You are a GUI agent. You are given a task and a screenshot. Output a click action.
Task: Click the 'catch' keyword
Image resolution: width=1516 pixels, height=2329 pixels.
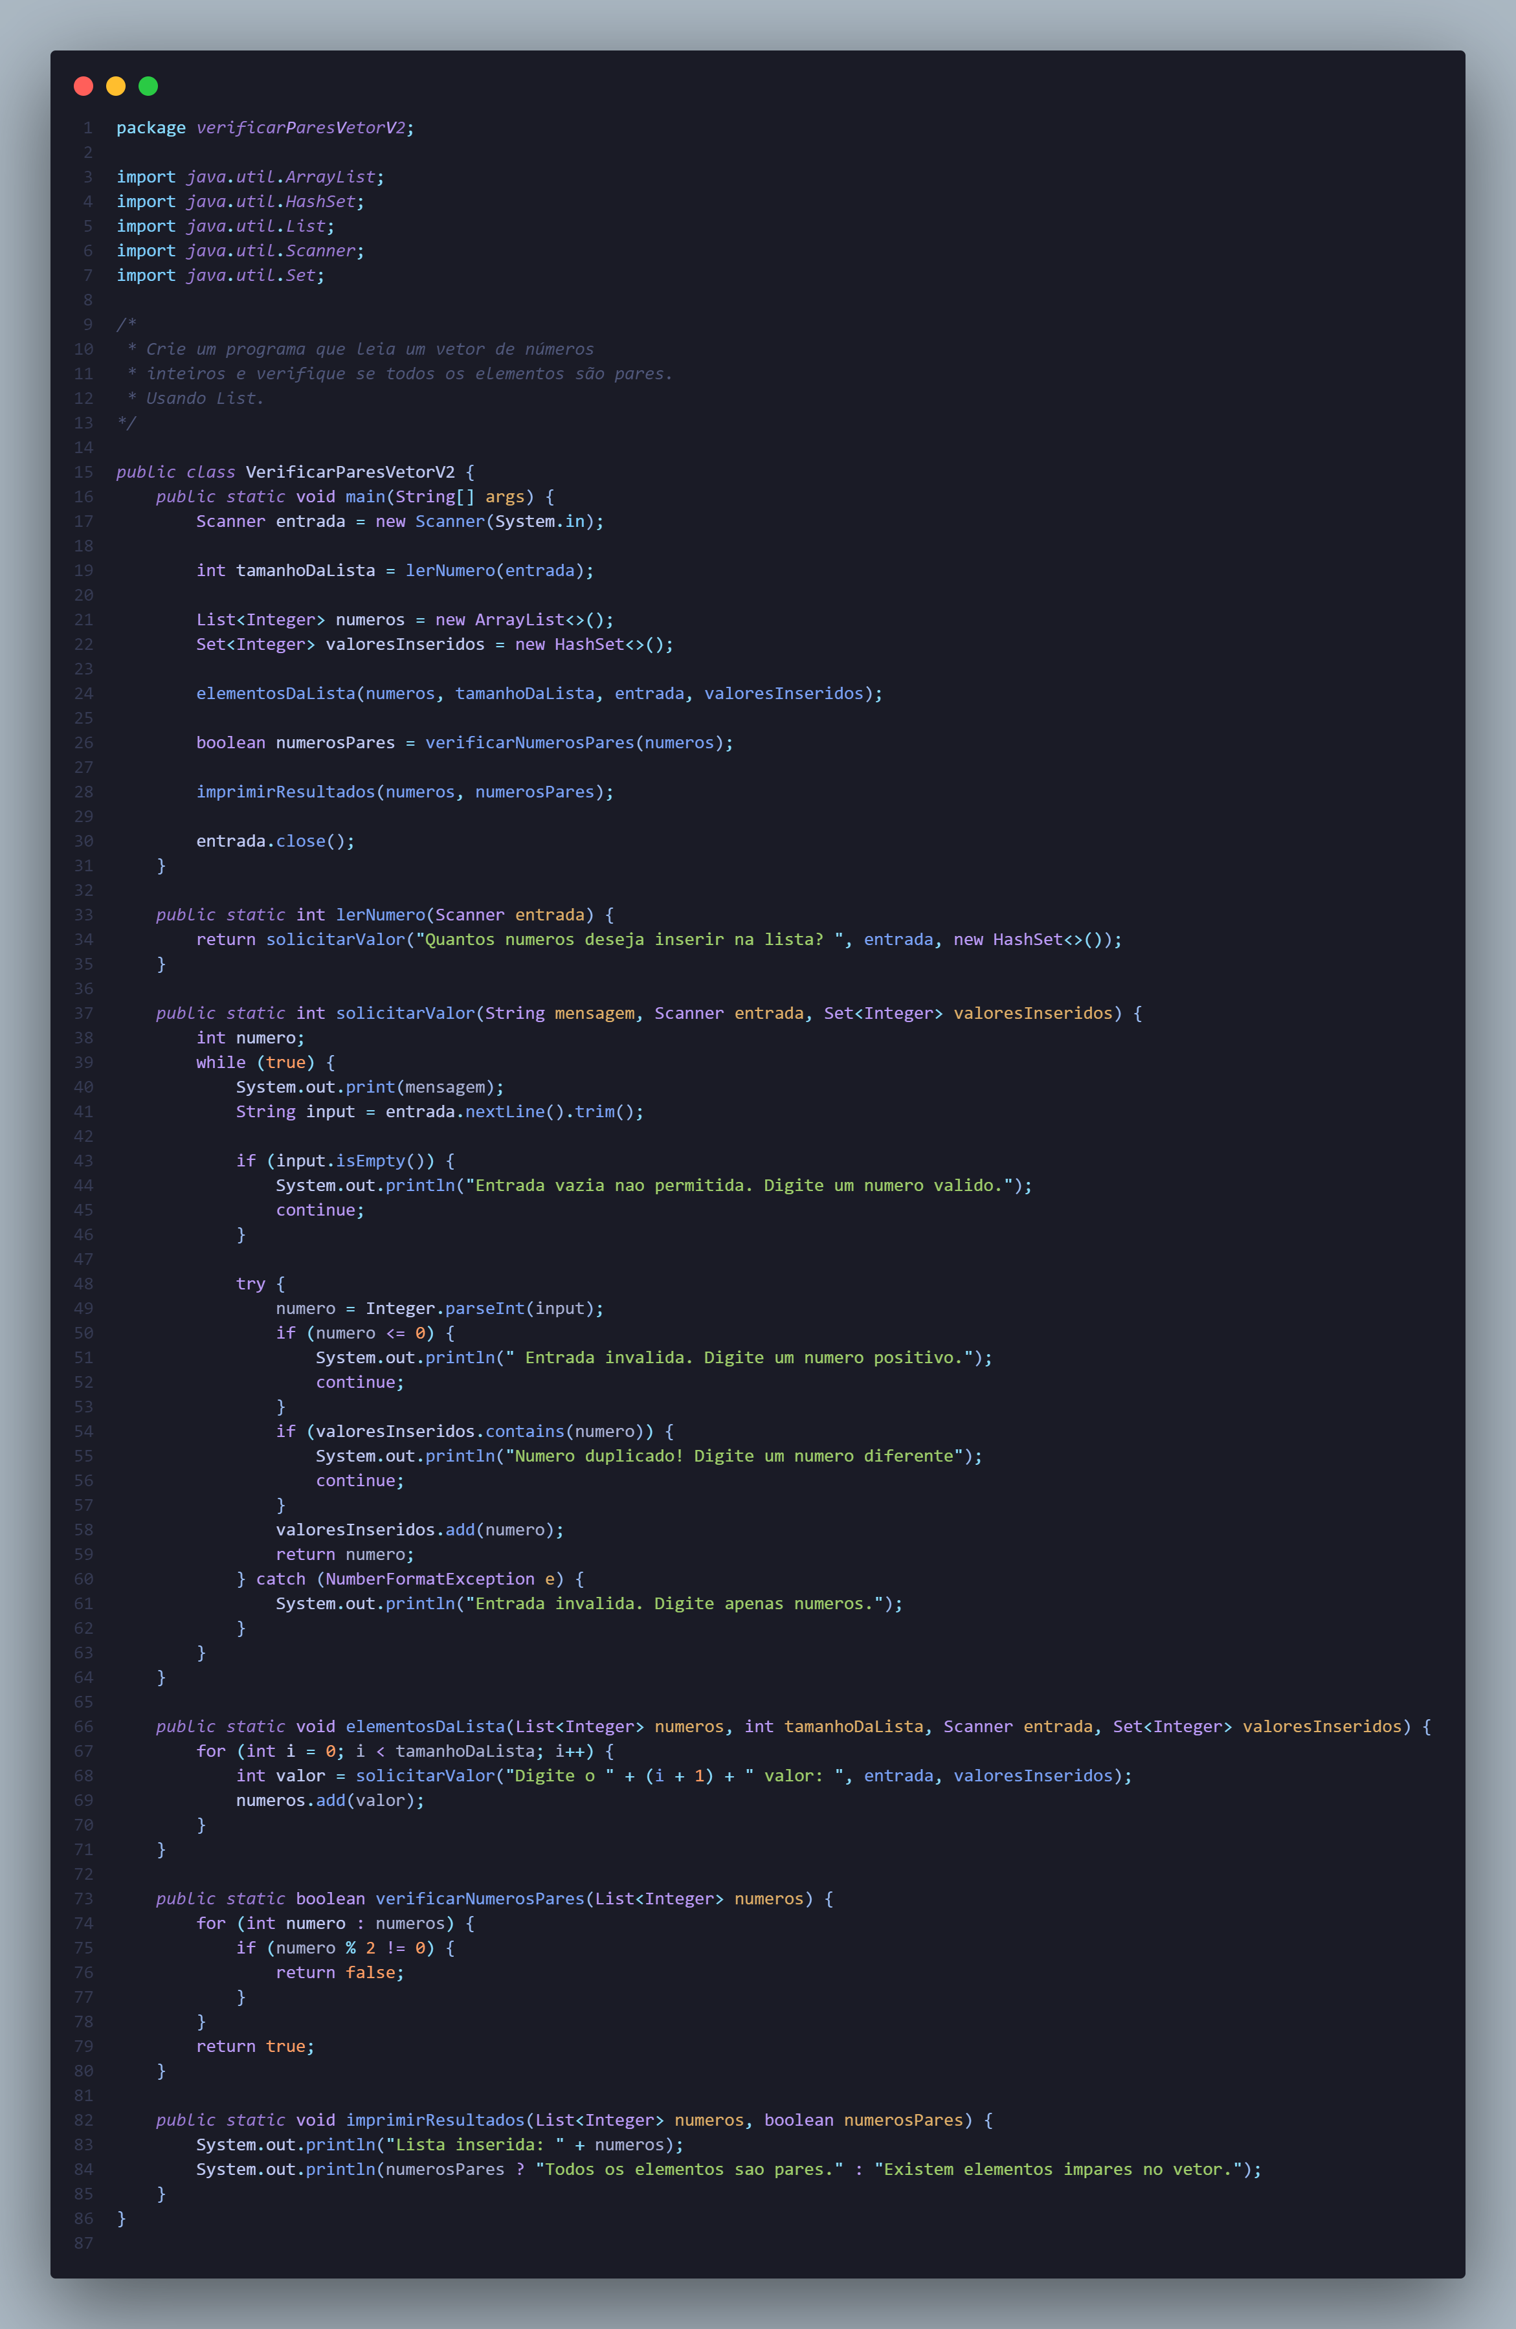pos(281,1578)
